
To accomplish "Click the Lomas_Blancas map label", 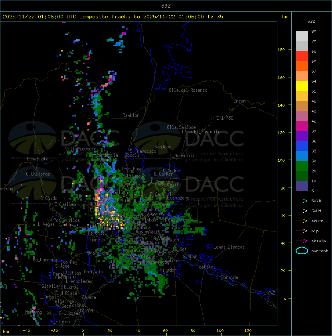I will [x=229, y=247].
